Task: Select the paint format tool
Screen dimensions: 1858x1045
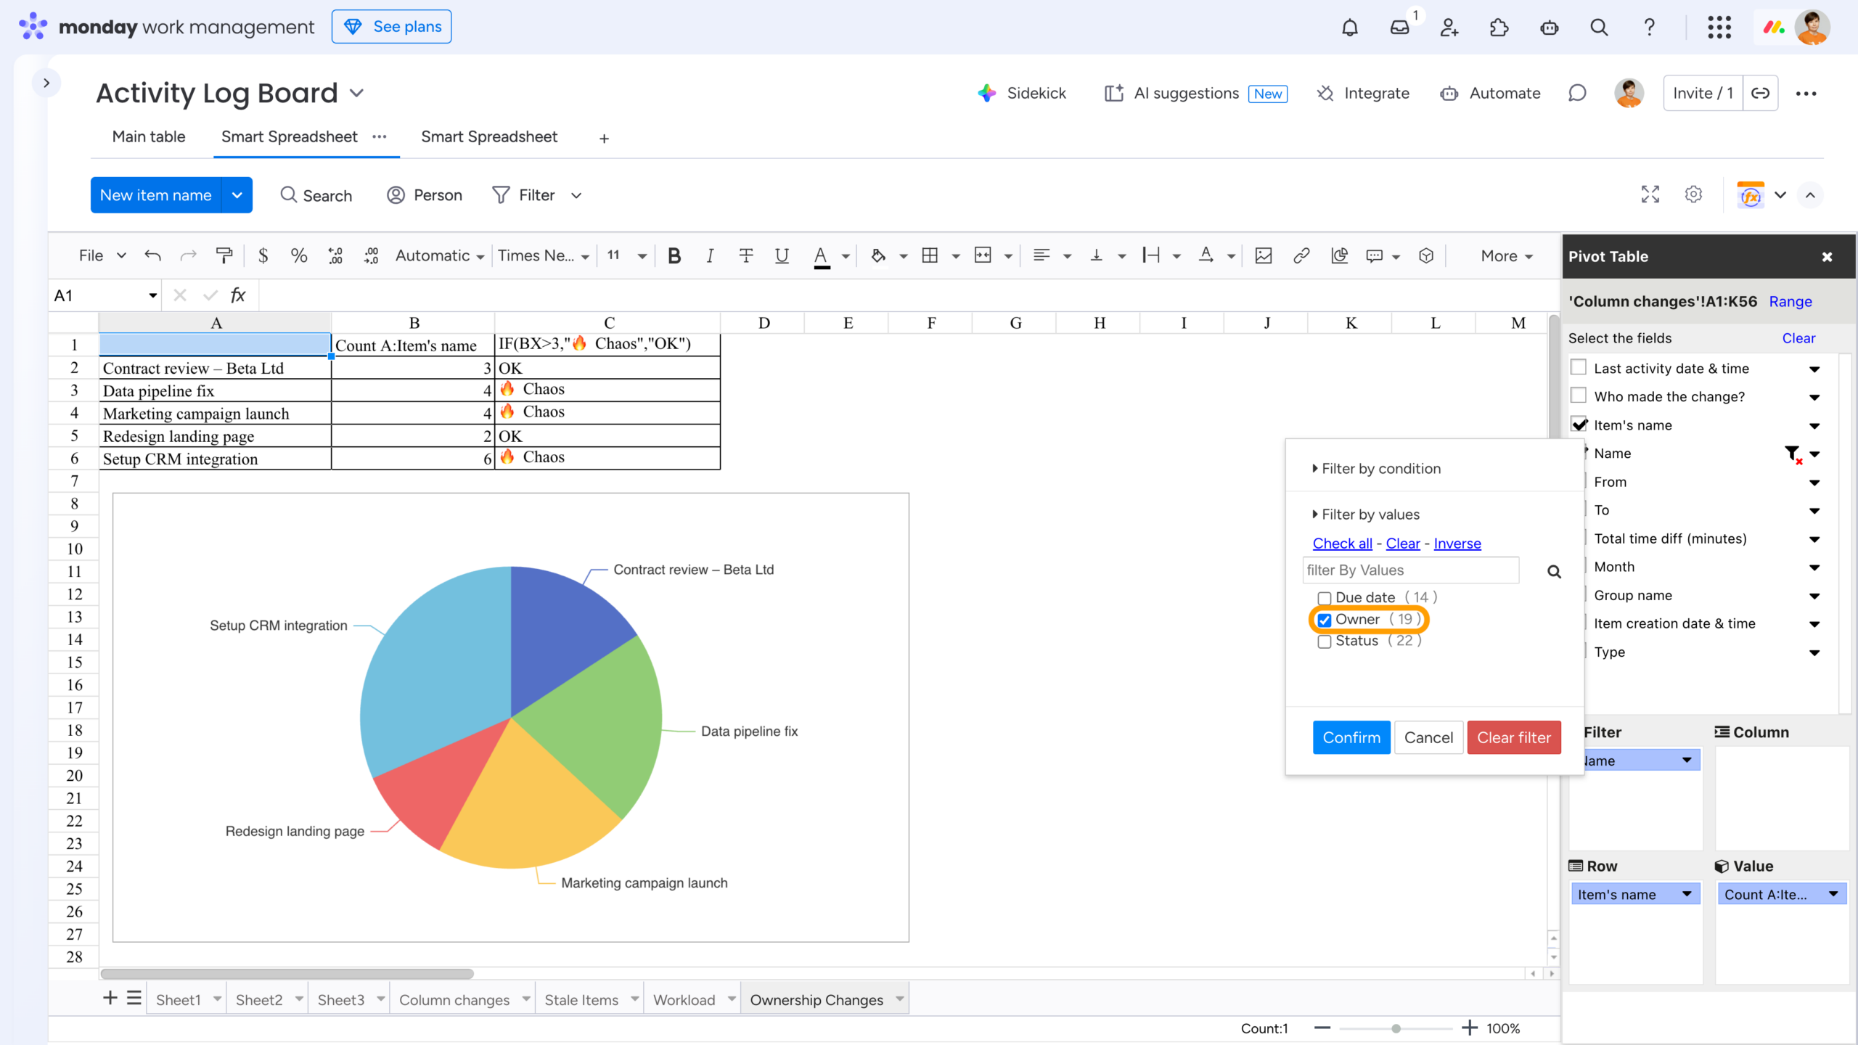Action: [224, 255]
